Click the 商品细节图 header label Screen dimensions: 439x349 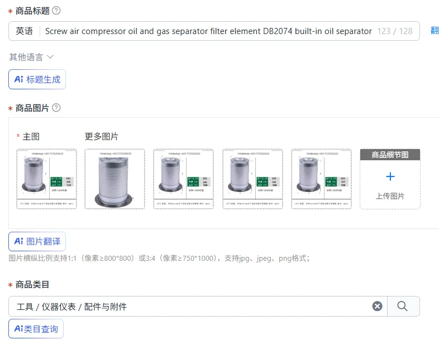pyautogui.click(x=390, y=155)
